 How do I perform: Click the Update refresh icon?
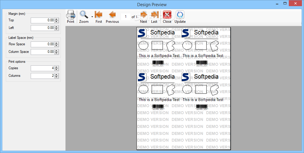pyautogui.click(x=180, y=15)
